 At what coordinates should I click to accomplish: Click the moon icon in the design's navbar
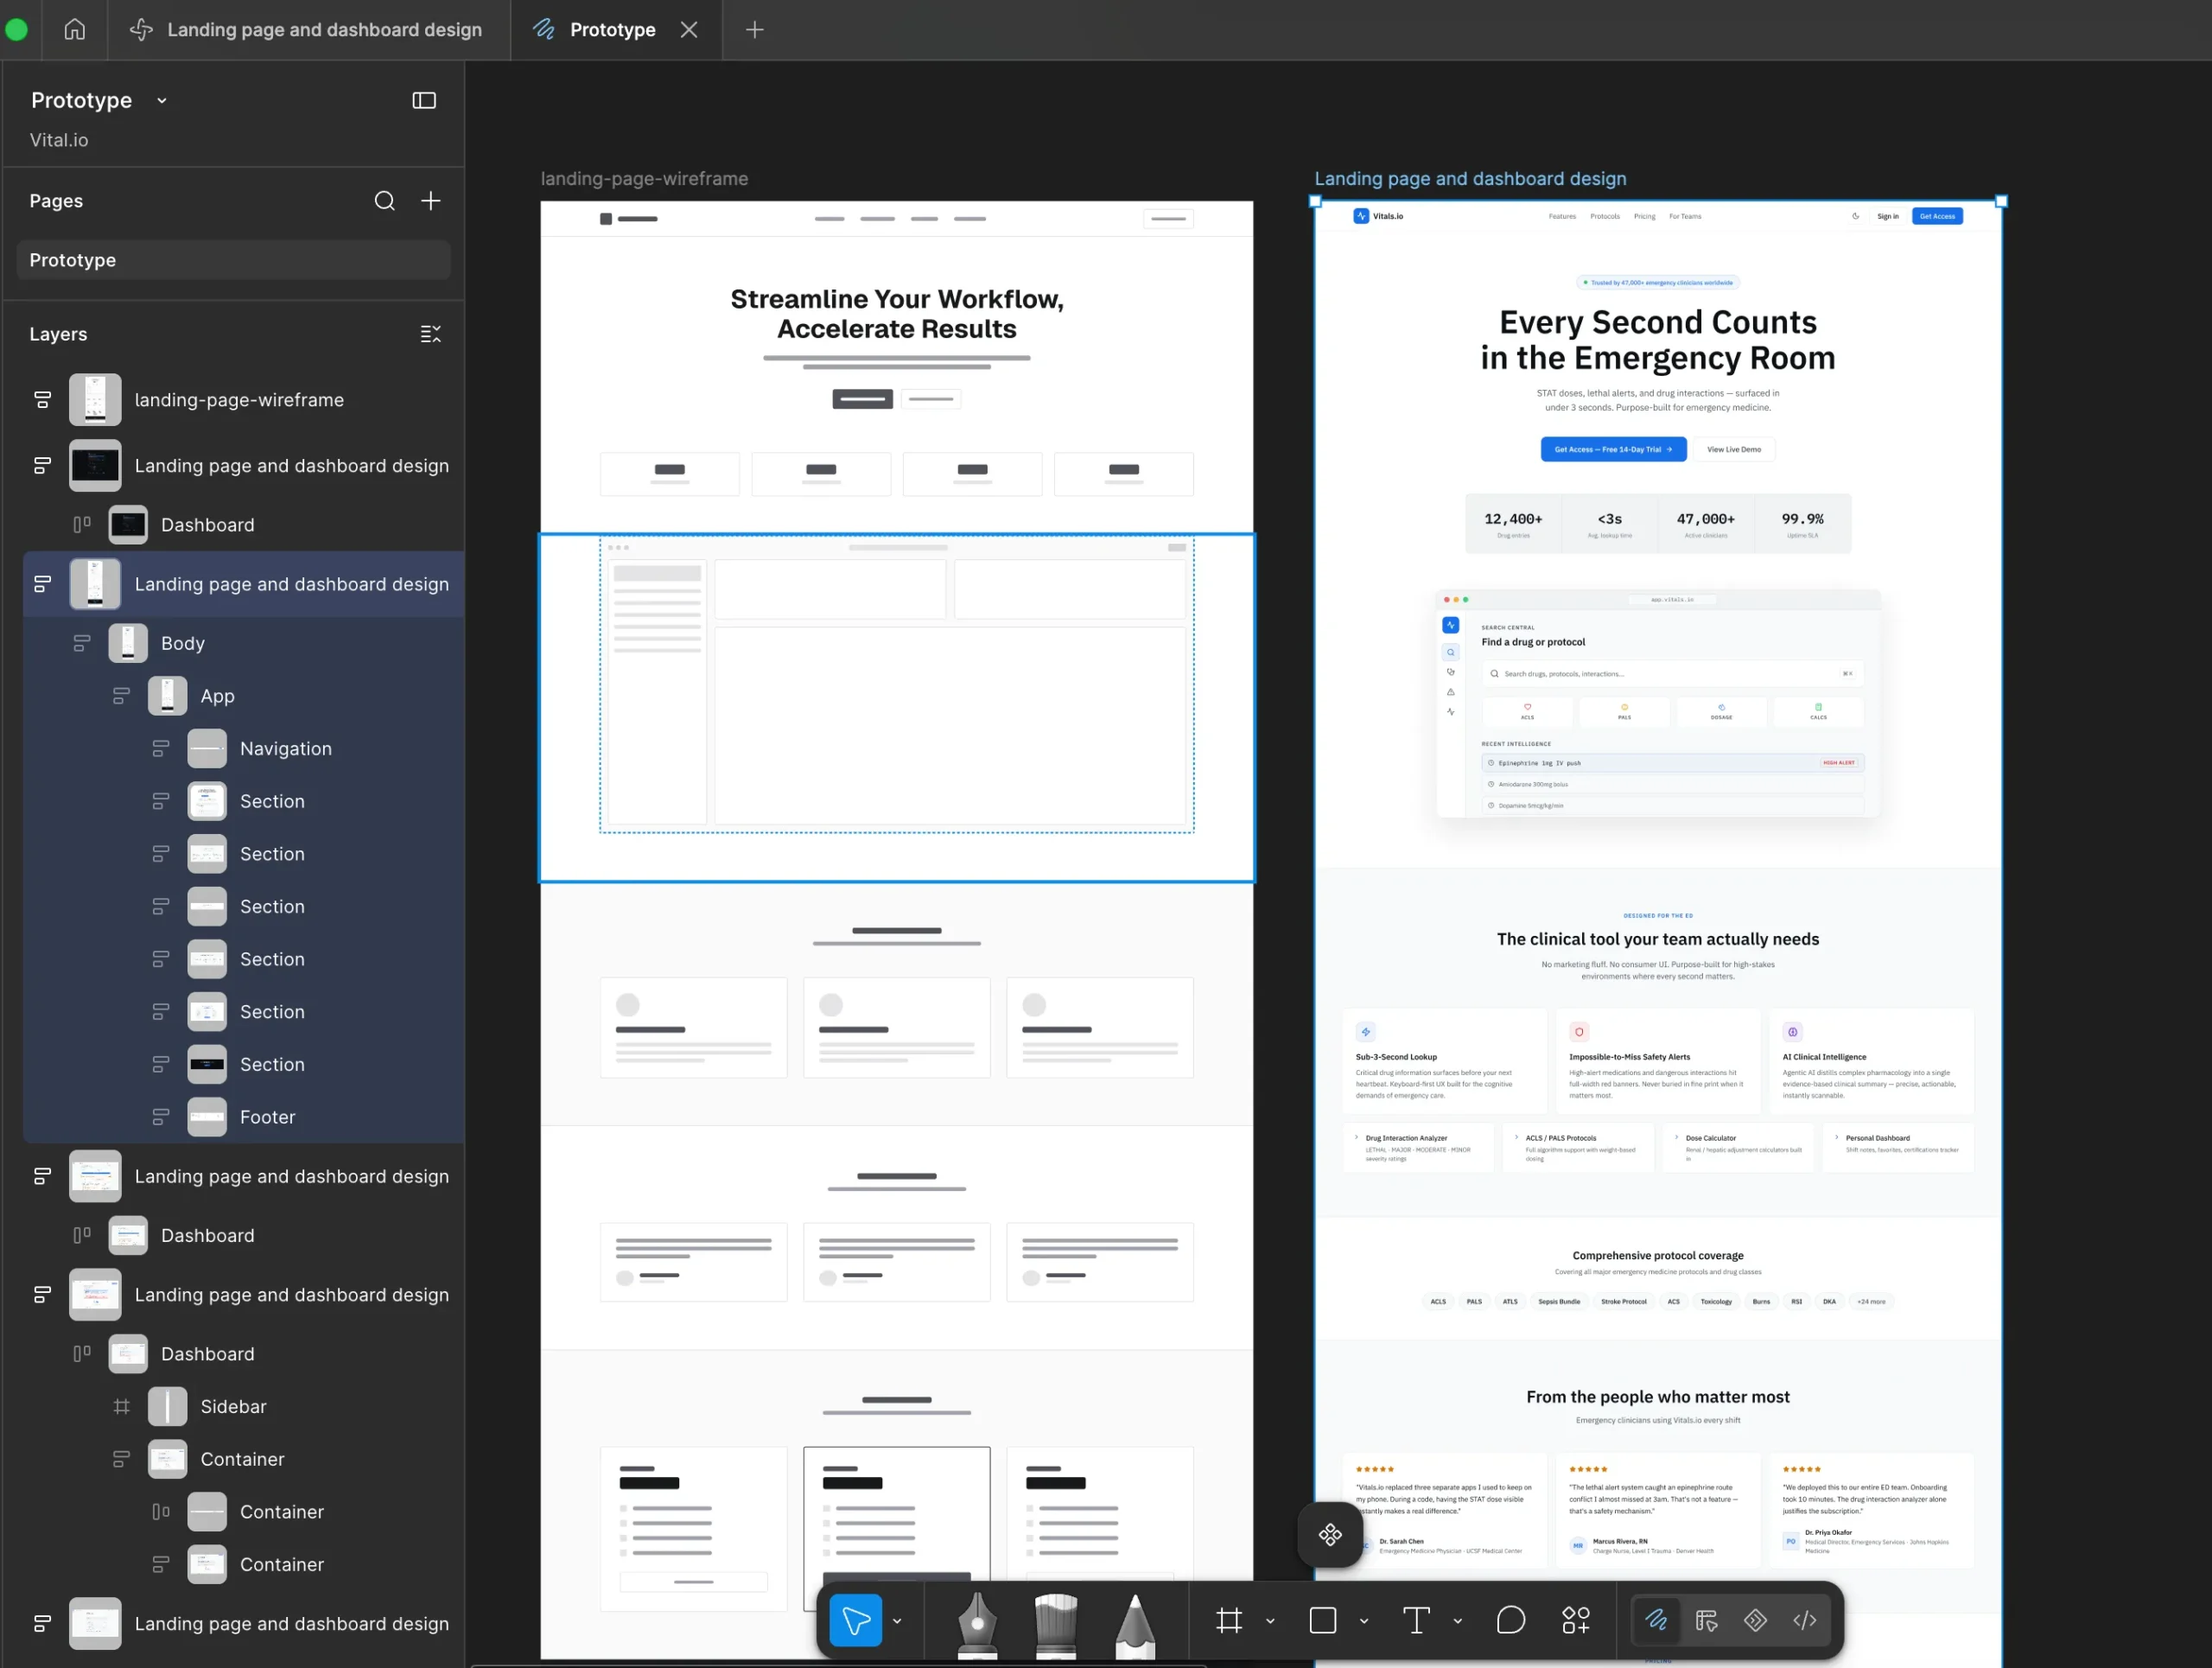pyautogui.click(x=1856, y=216)
